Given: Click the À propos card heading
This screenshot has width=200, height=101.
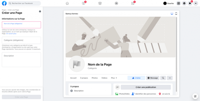Looking at the screenshot, I should click(75, 86).
